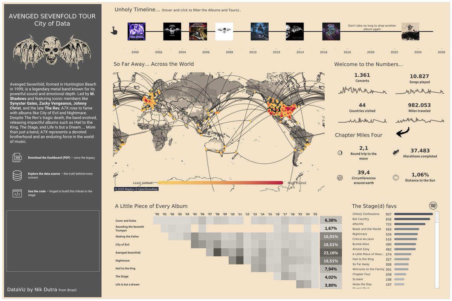
Task: Click the '08 column header in heatmap
Action: 217,214
